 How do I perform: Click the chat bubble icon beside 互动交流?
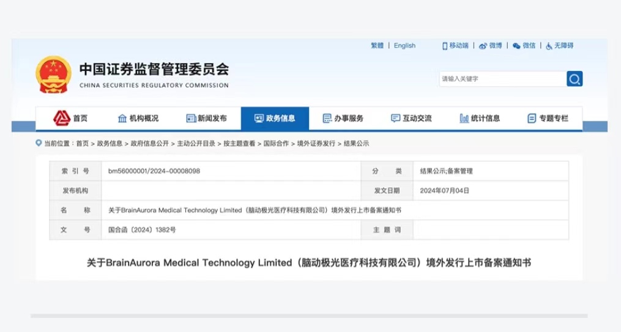[x=395, y=119]
